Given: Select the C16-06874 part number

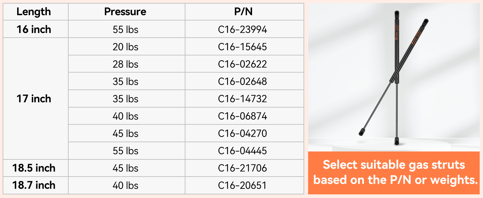Looking at the screenshot, I should 242,116.
